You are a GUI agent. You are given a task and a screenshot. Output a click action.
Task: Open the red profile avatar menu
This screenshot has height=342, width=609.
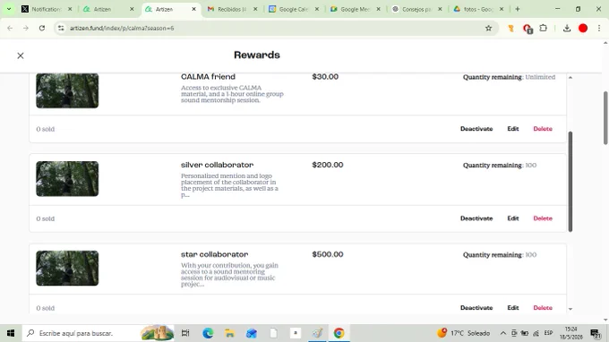click(583, 28)
